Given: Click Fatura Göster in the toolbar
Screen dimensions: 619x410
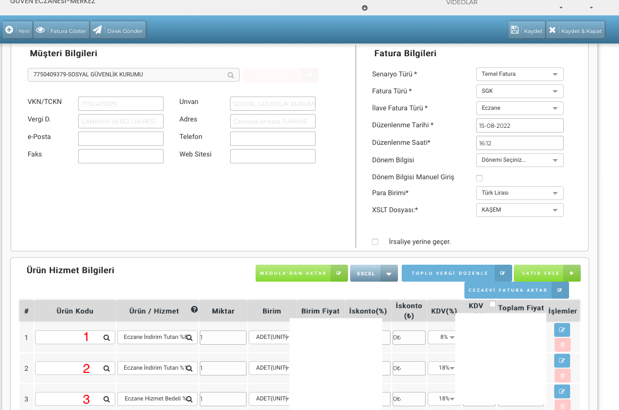Looking at the screenshot, I should 61,30.
